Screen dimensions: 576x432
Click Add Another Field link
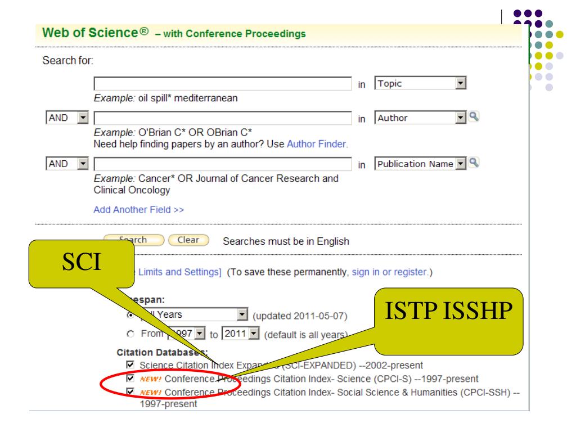138,210
